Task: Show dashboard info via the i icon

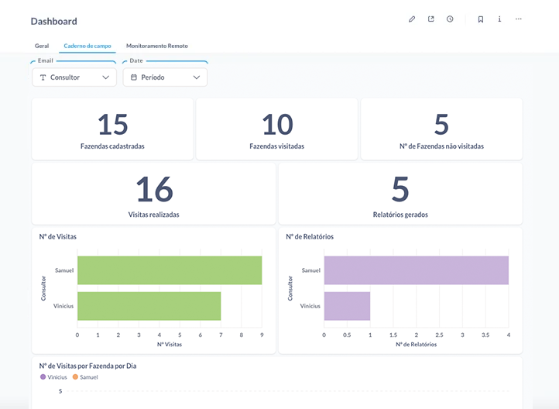Action: [499, 19]
